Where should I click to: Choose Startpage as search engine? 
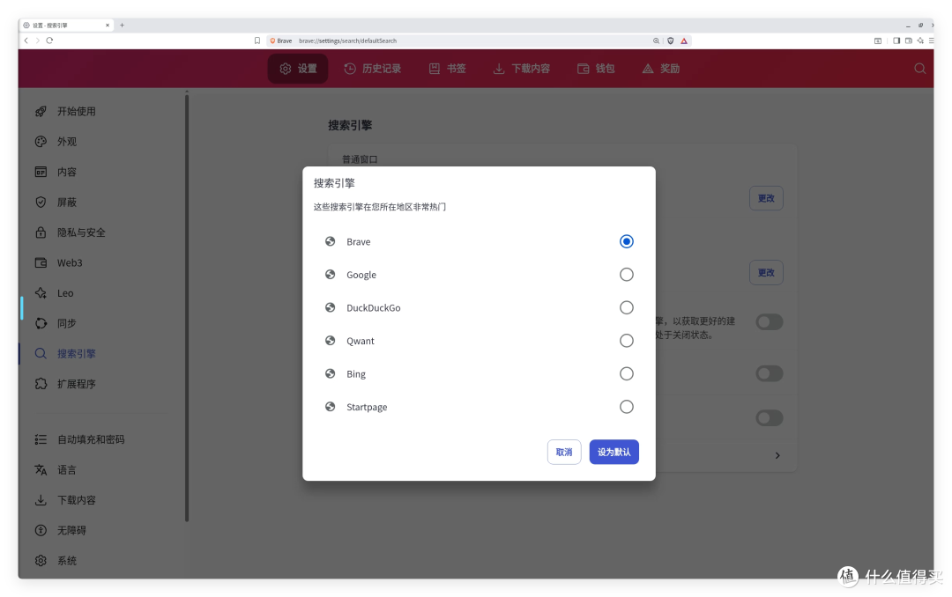pyautogui.click(x=626, y=407)
